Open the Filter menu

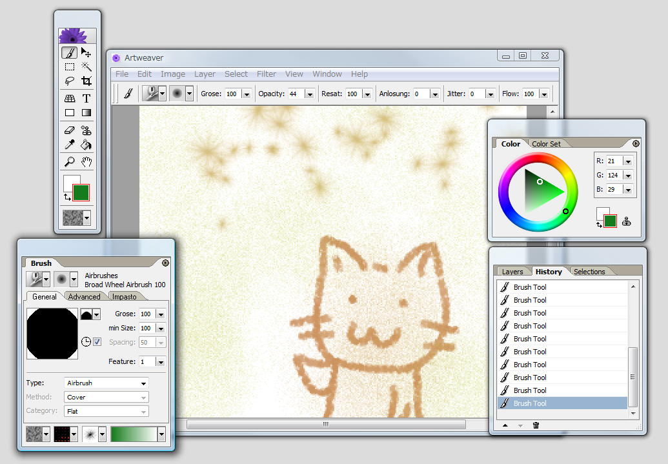pos(266,74)
